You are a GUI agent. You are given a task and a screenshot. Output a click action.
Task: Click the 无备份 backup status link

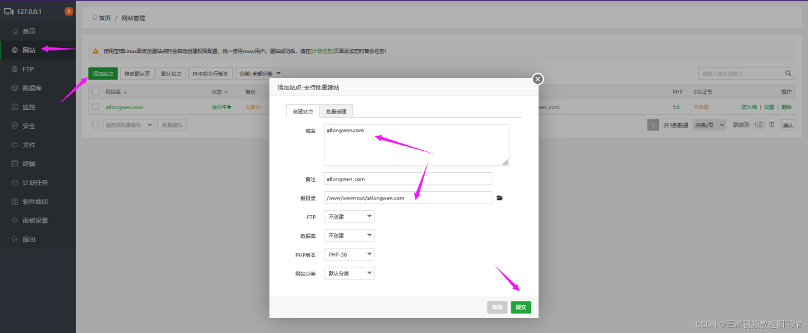tap(252, 107)
